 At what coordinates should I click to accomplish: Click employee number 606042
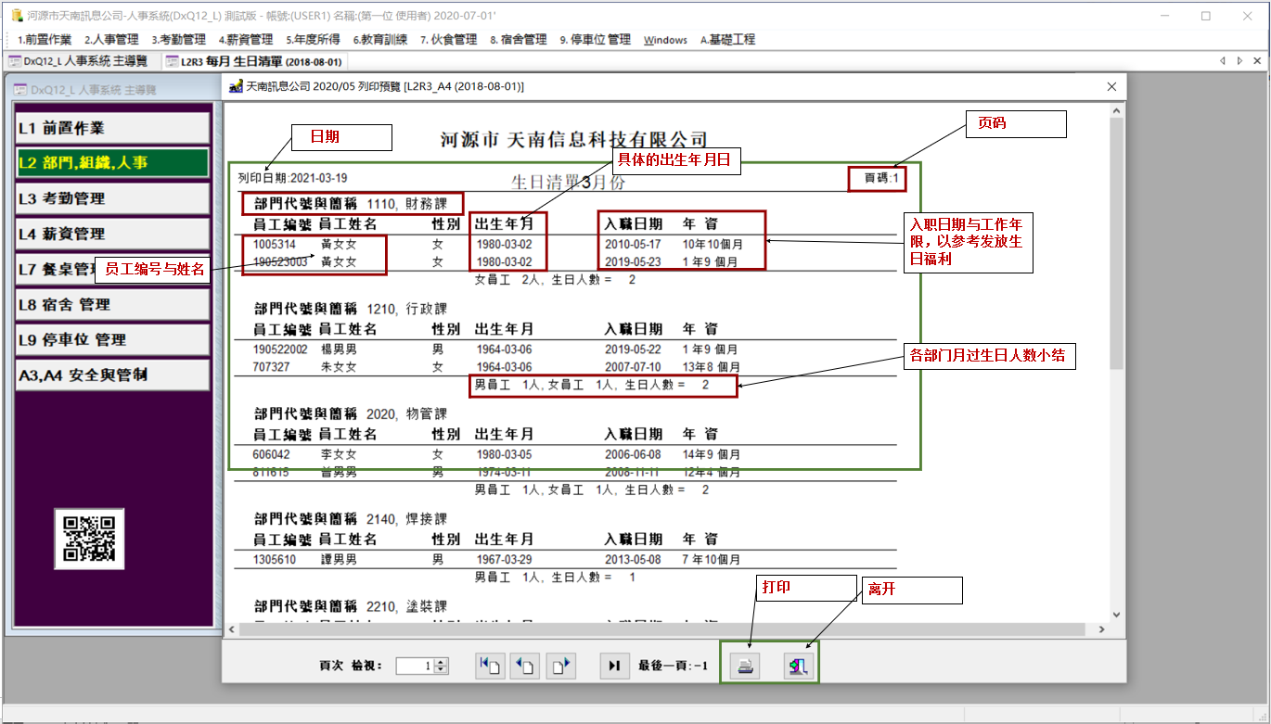point(271,454)
